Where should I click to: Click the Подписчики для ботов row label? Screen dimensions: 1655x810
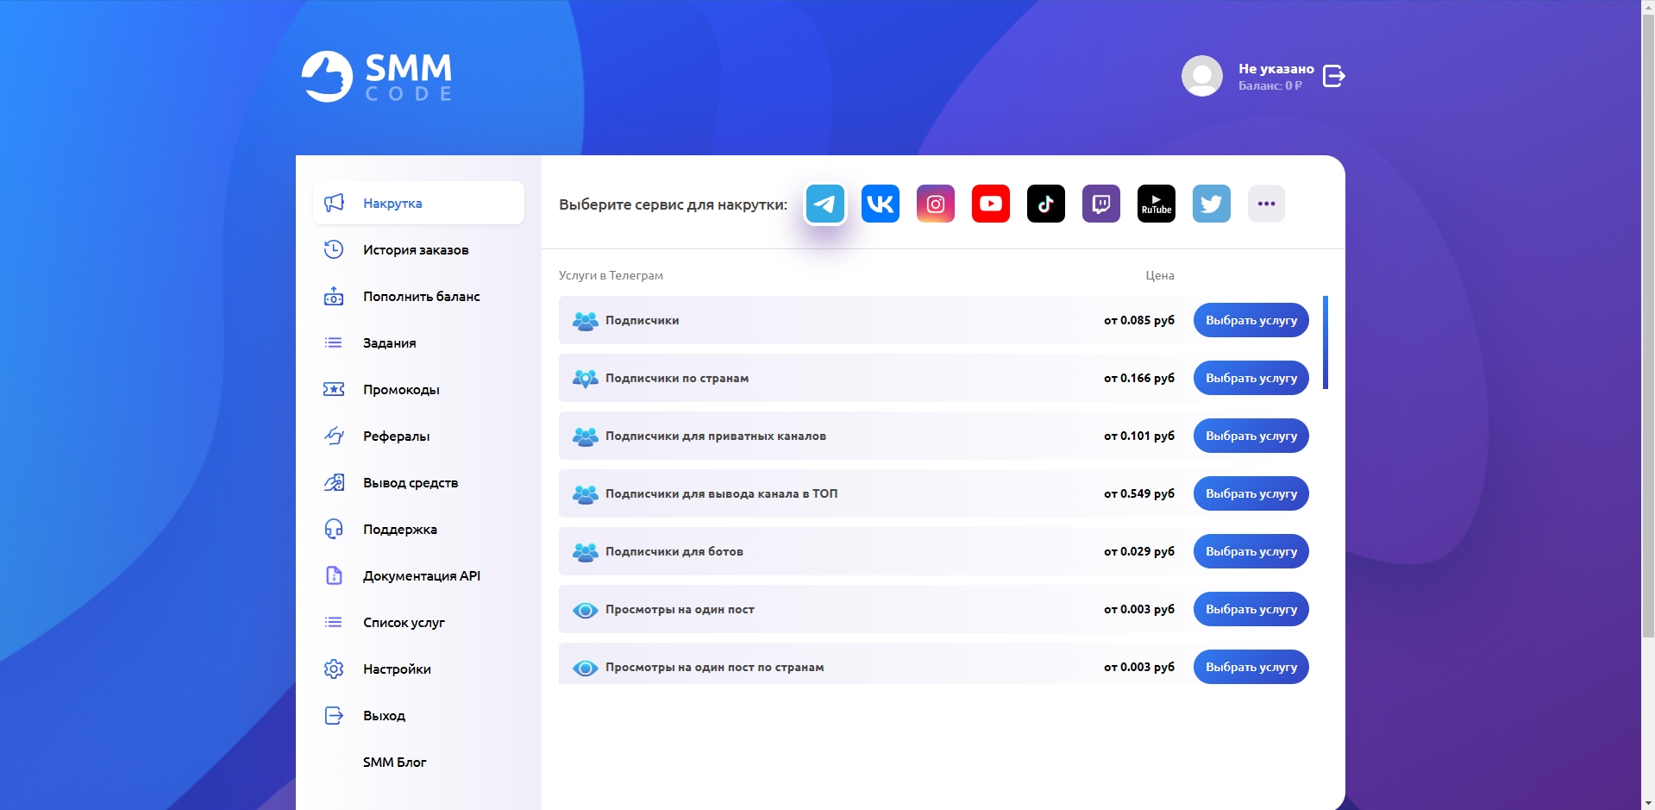click(x=674, y=551)
